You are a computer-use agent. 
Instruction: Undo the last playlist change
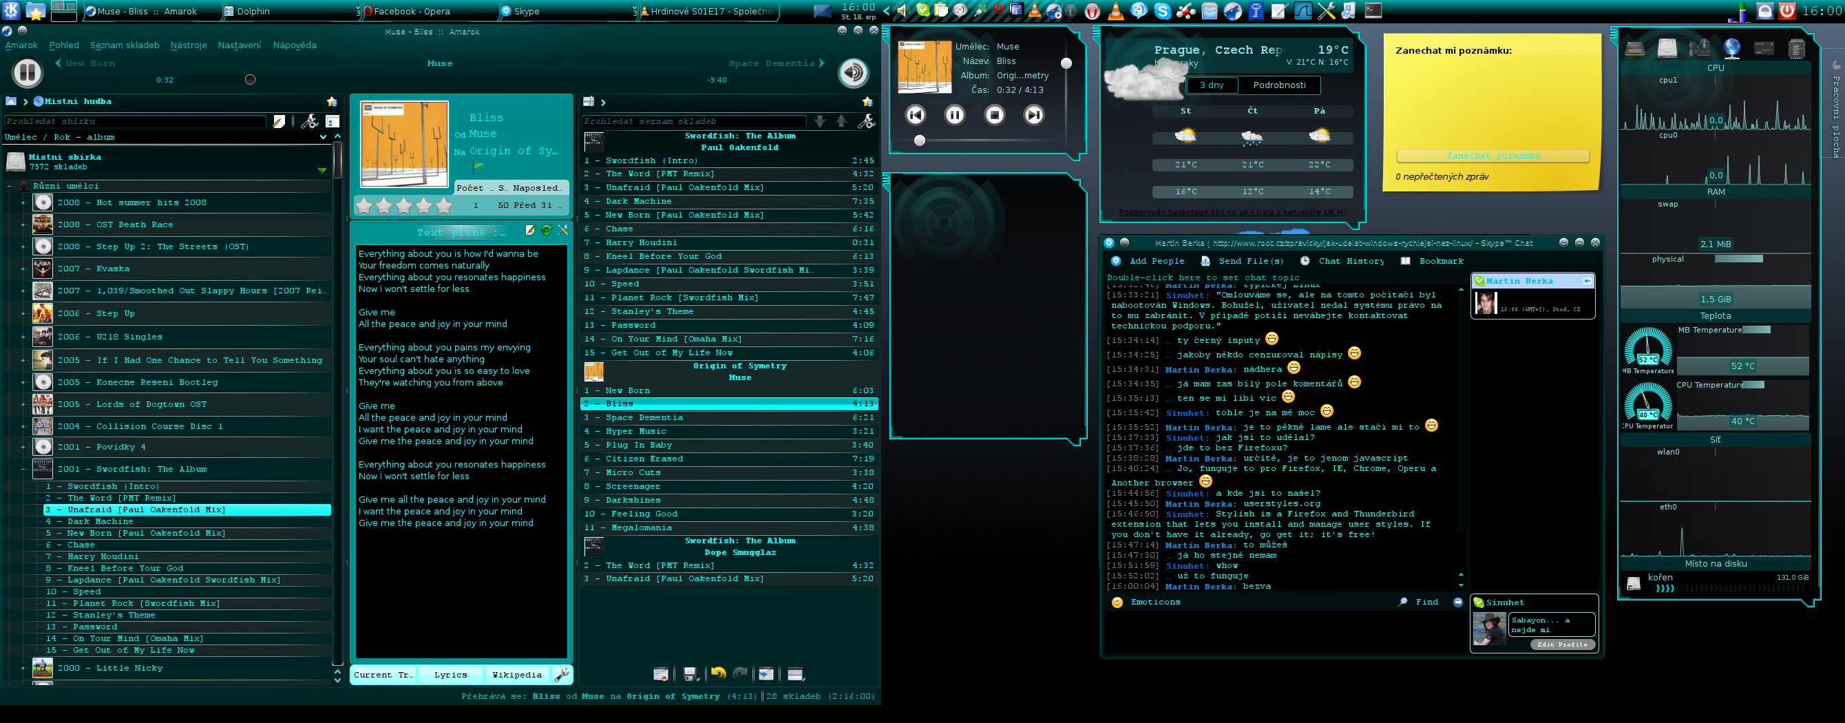click(717, 673)
